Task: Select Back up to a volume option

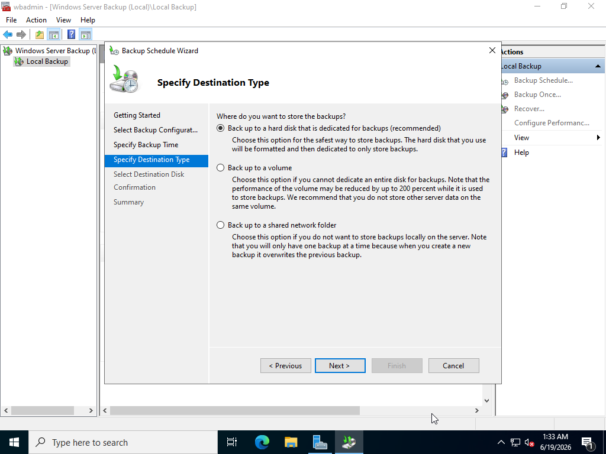Action: (x=220, y=168)
